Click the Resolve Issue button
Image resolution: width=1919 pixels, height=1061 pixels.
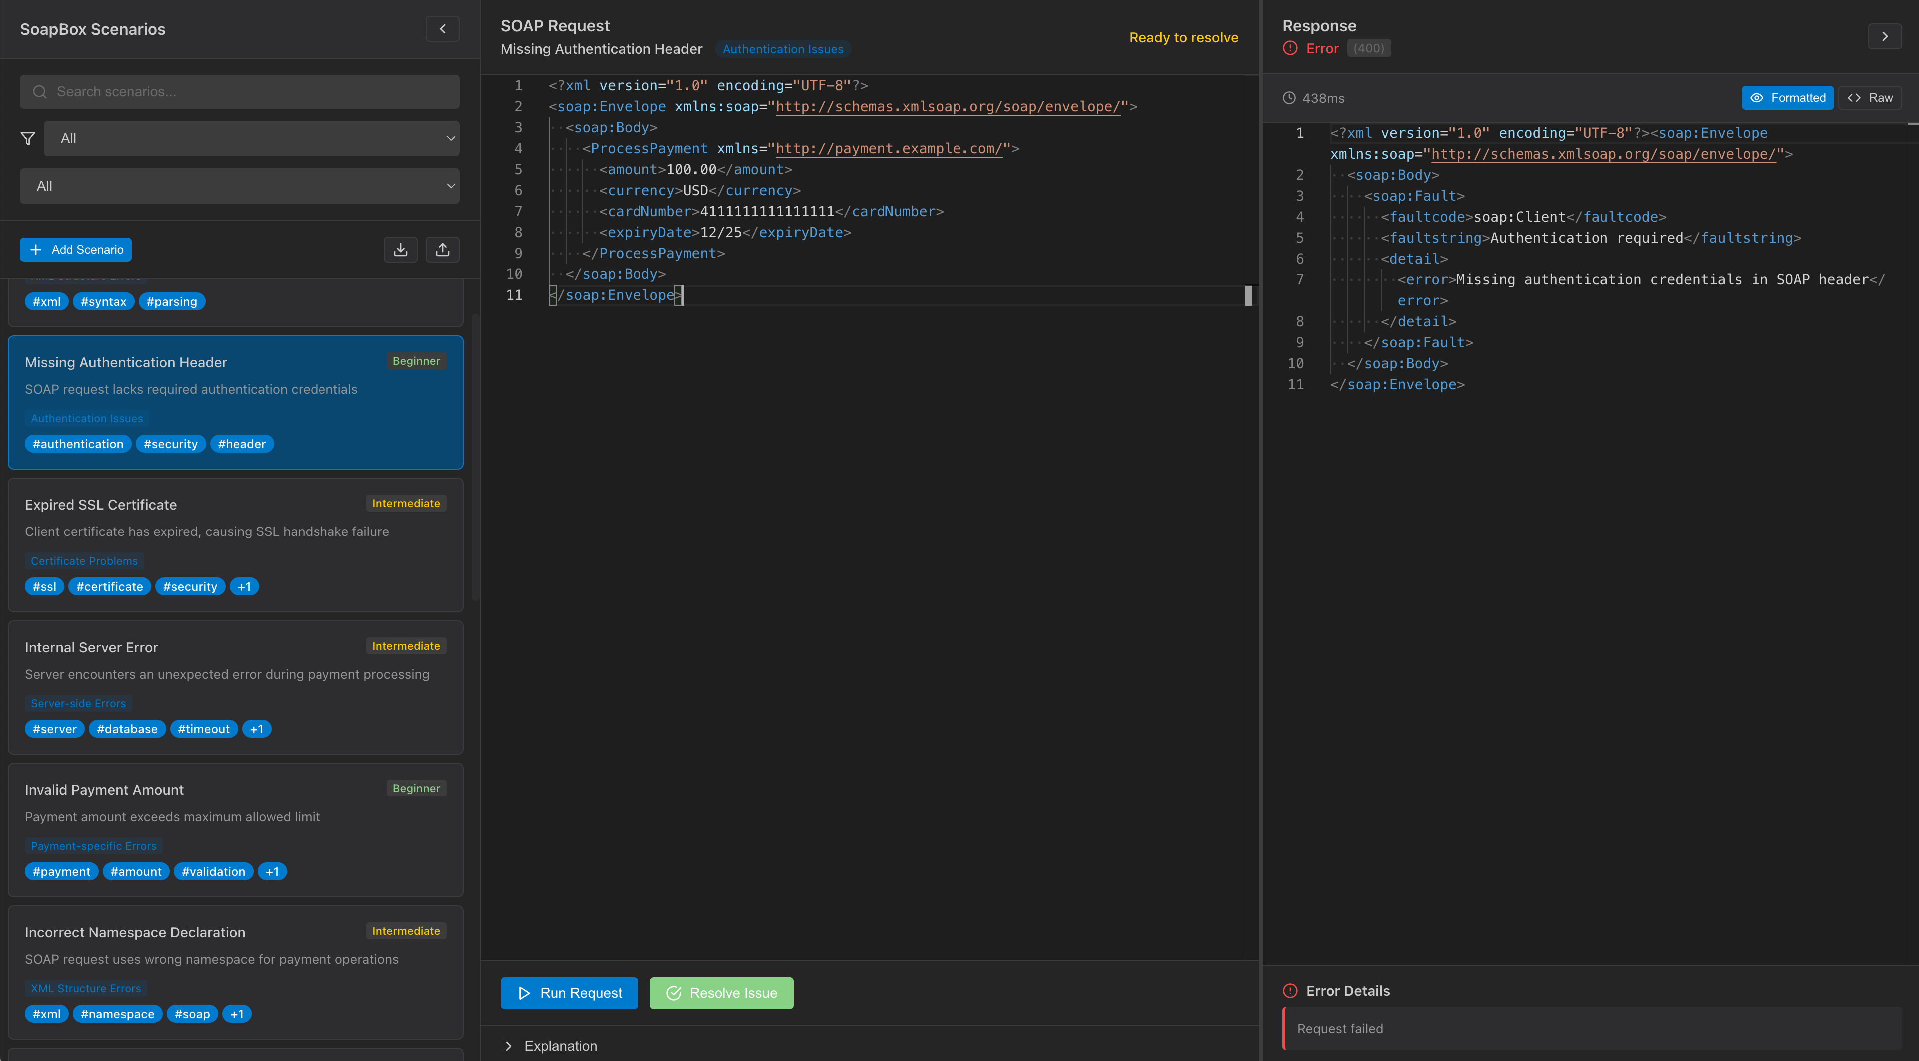(720, 993)
